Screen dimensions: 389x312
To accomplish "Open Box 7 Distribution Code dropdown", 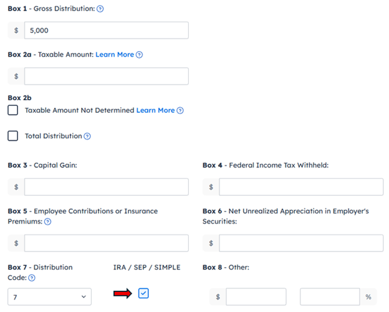I will pyautogui.click(x=50, y=296).
